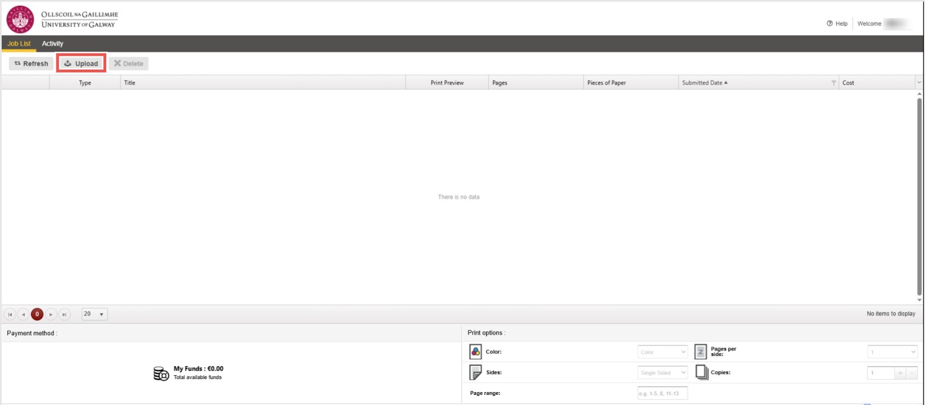
Task: Open the Sides dropdown
Action: [x=663, y=372]
